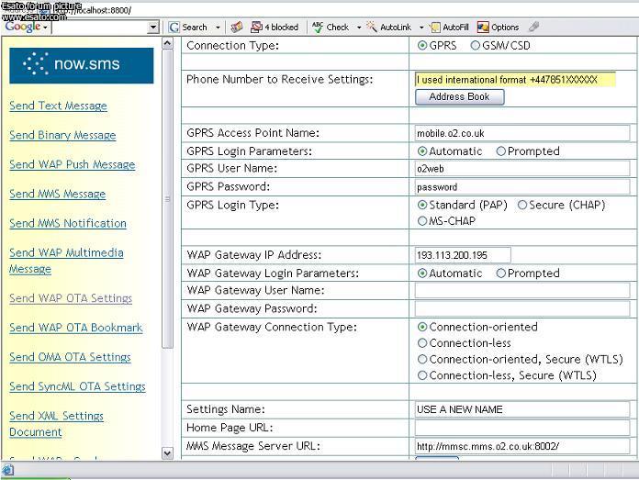
Task: Choose Prompted for GPRS Login Parameters
Action: pos(501,151)
